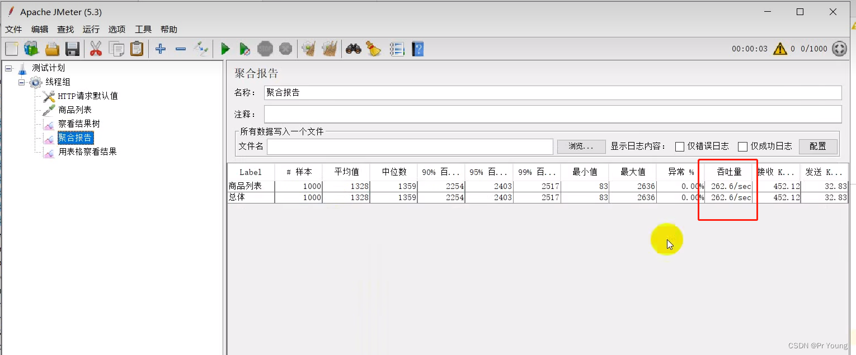Save the test plan with floppy icon
The width and height of the screenshot is (856, 355).
coord(72,49)
